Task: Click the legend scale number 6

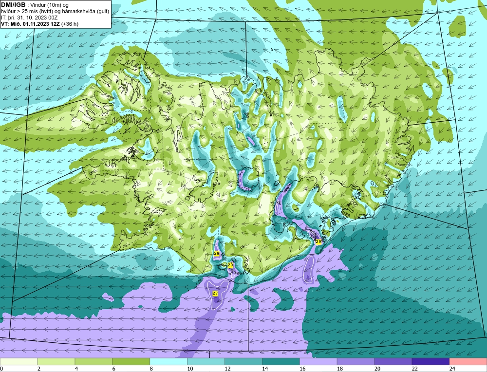Action: point(114,369)
